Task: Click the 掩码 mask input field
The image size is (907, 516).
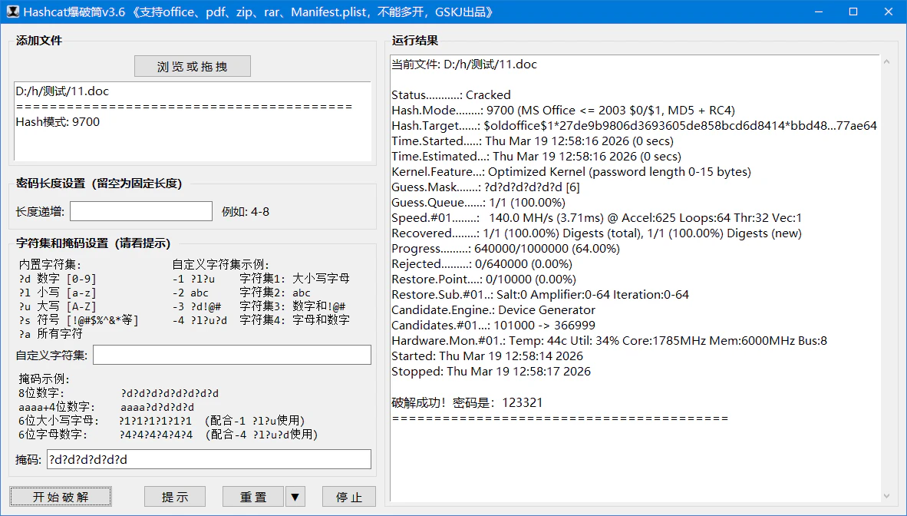Action: [209, 459]
